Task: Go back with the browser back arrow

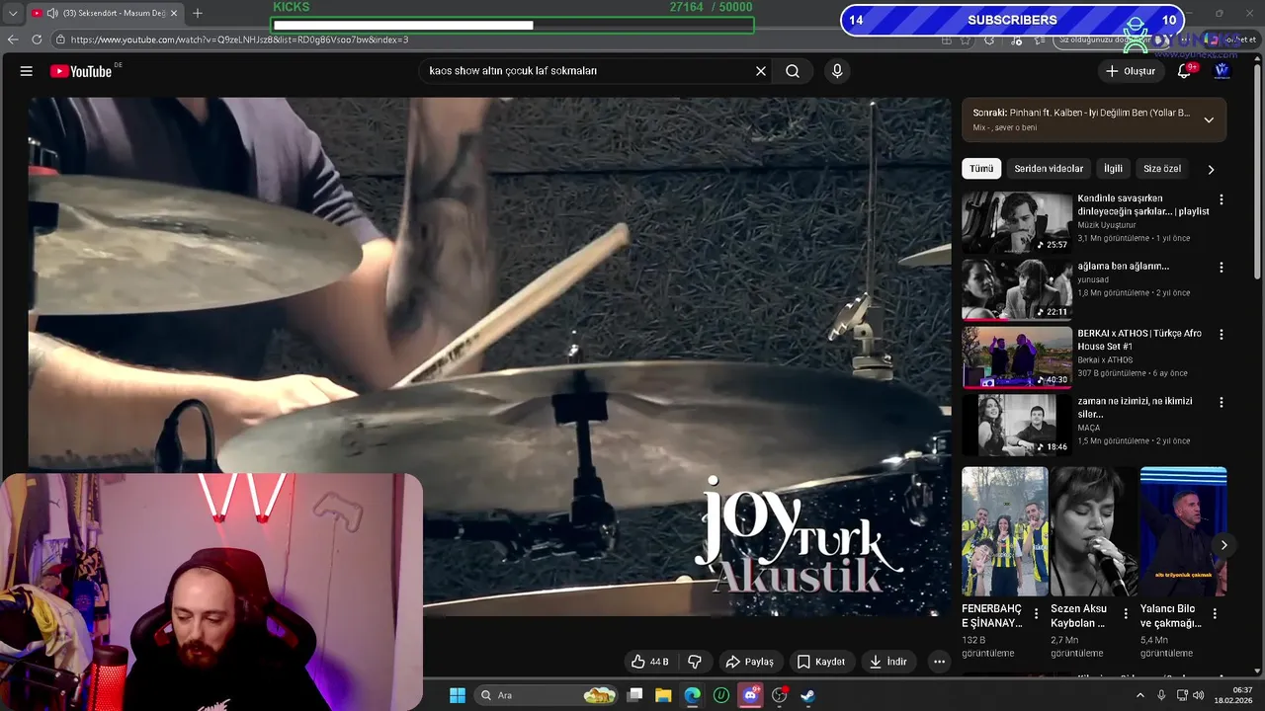Action: [13, 39]
